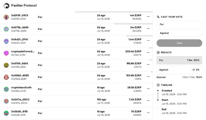This screenshot has height=120, width=206.
Task: Open more options for 0x0139...5d34 vote
Action: [148, 65]
